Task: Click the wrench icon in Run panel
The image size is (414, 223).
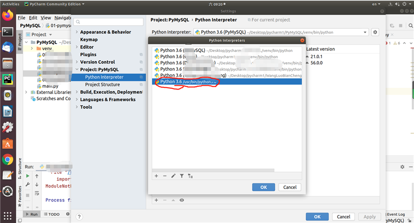Action: click(x=28, y=184)
